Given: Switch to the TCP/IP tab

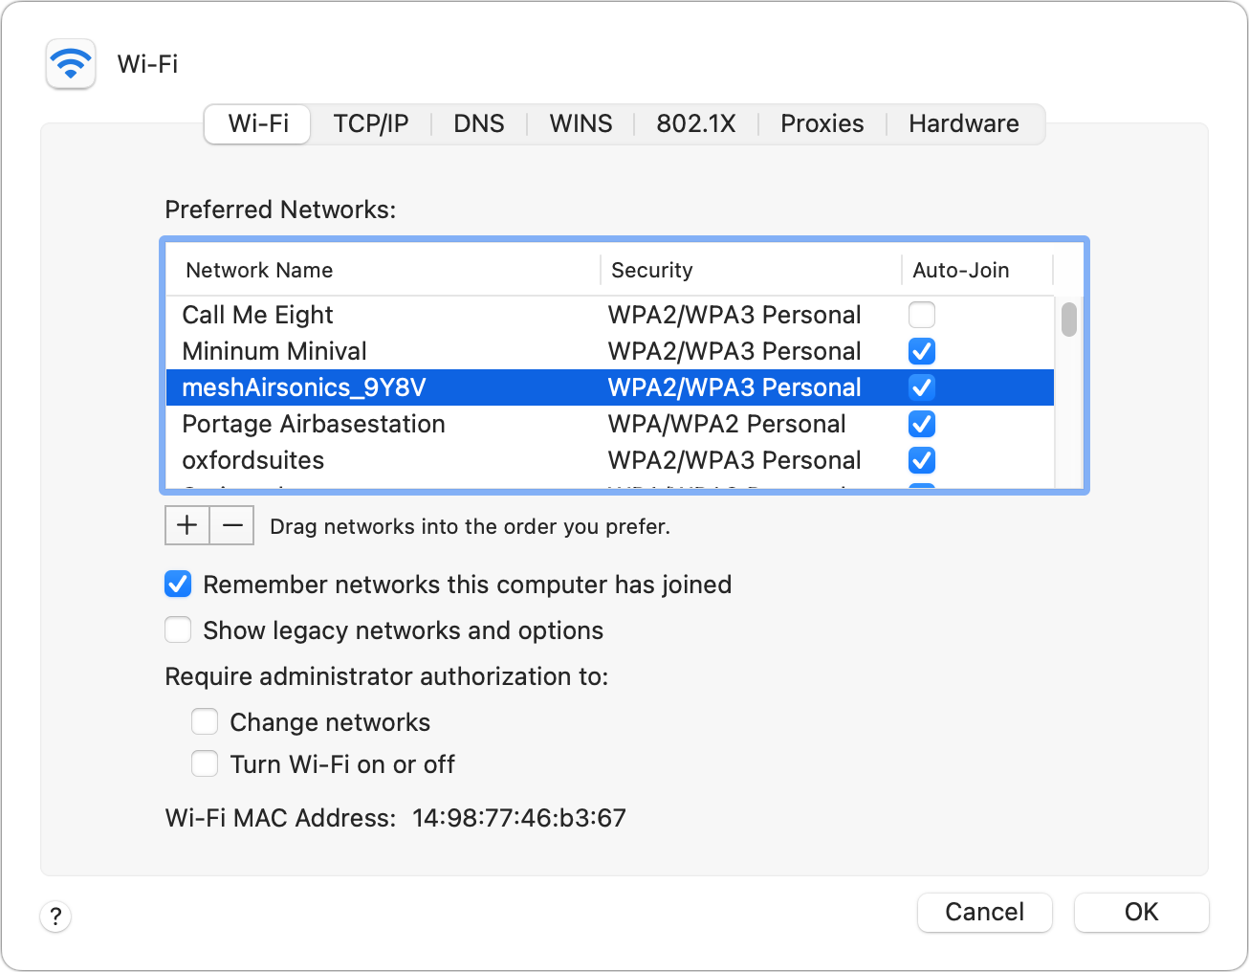Looking at the screenshot, I should [371, 123].
